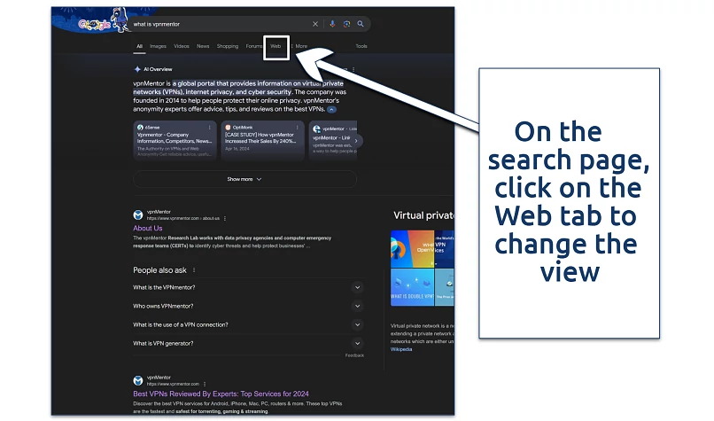Switch to the Images tab
The width and height of the screenshot is (714, 421).
click(x=158, y=46)
